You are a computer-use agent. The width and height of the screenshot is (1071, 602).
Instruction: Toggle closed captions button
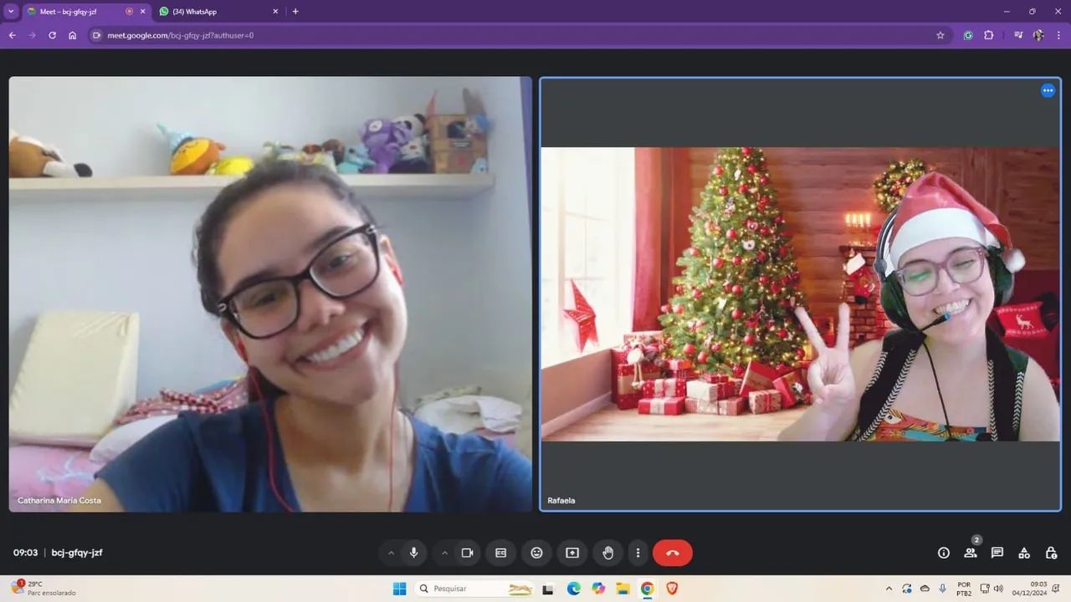(x=500, y=553)
